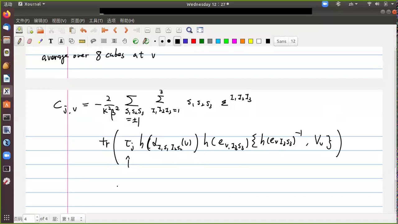Open the Sans 12 font chooser
The width and height of the screenshot is (398, 224).
click(286, 41)
